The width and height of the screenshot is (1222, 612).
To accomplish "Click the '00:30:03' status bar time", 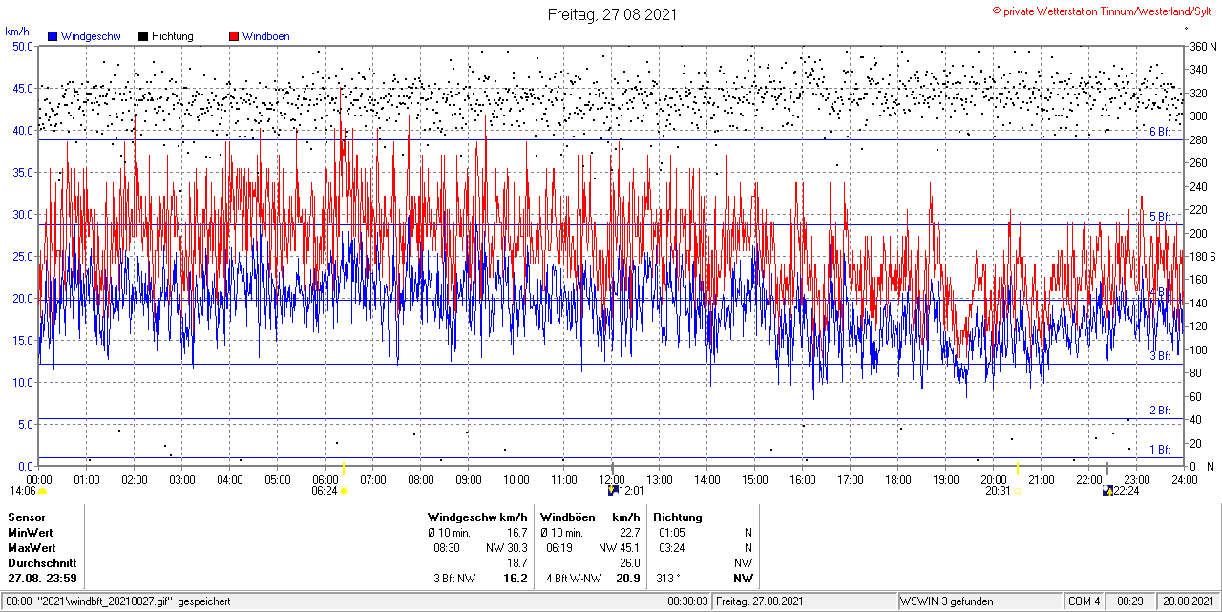I will click(x=688, y=601).
